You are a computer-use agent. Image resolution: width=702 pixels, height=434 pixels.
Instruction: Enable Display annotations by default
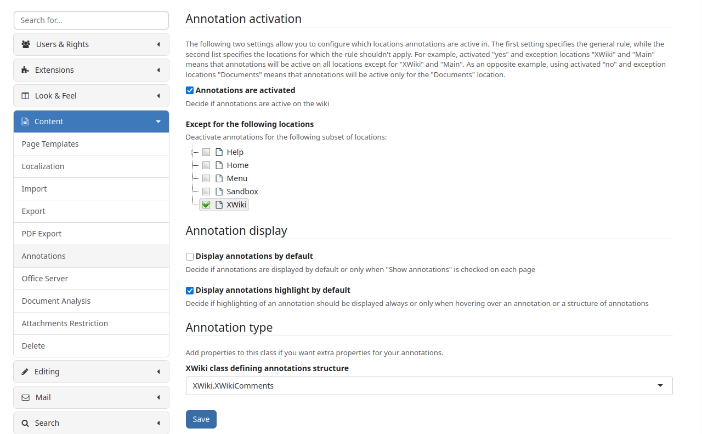[190, 256]
